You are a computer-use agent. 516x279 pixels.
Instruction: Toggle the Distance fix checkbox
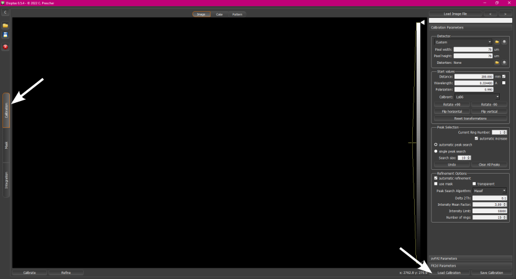pyautogui.click(x=504, y=76)
